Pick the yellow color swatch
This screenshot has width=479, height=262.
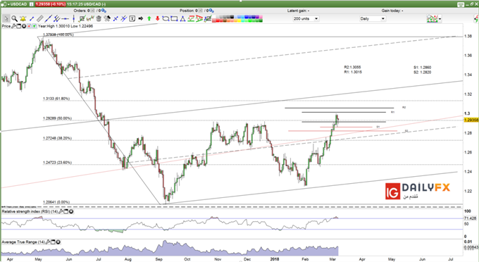[240, 20]
